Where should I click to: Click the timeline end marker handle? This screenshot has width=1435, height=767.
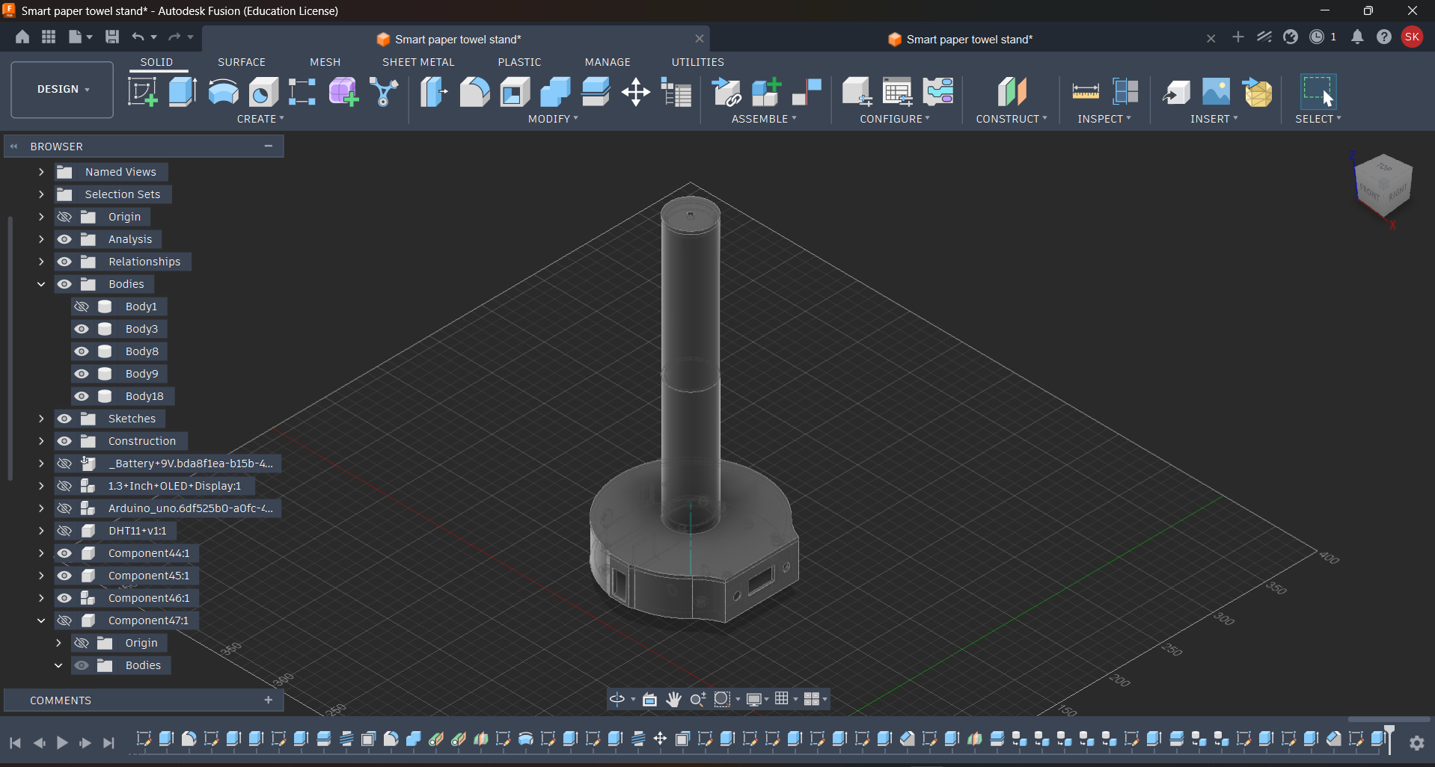pos(1389,738)
